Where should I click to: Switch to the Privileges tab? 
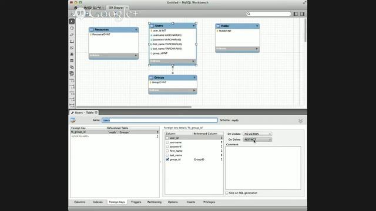[x=209, y=202]
